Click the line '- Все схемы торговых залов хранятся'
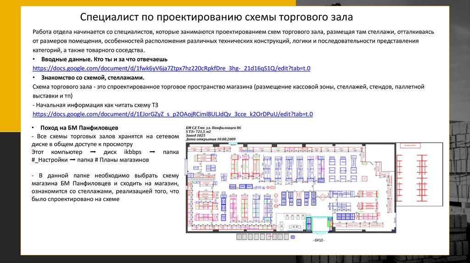The width and height of the screenshot is (470, 263). pyautogui.click(x=105, y=140)
